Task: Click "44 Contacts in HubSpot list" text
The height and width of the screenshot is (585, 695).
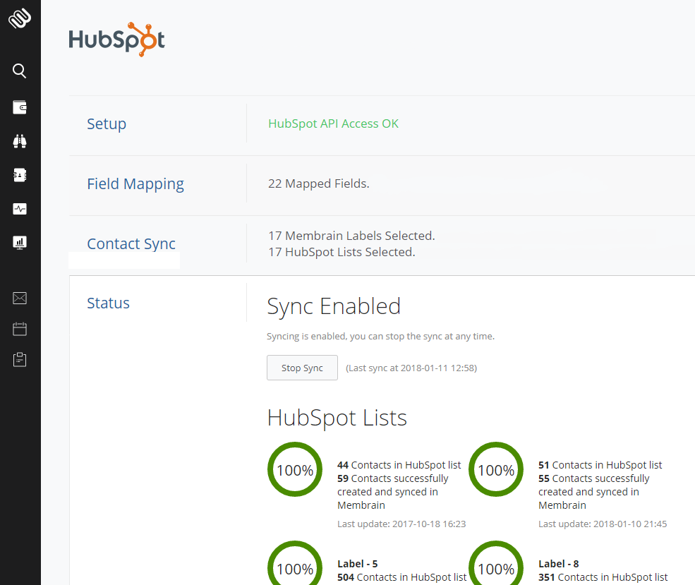Action: click(x=399, y=465)
